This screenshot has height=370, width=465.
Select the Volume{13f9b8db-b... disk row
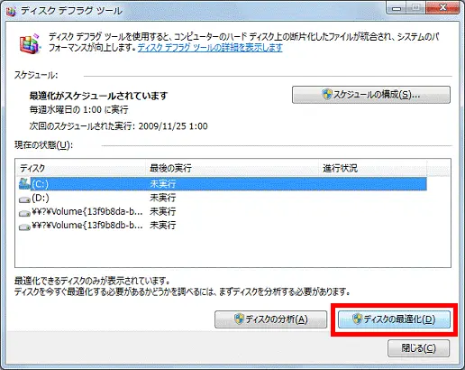coord(223,226)
